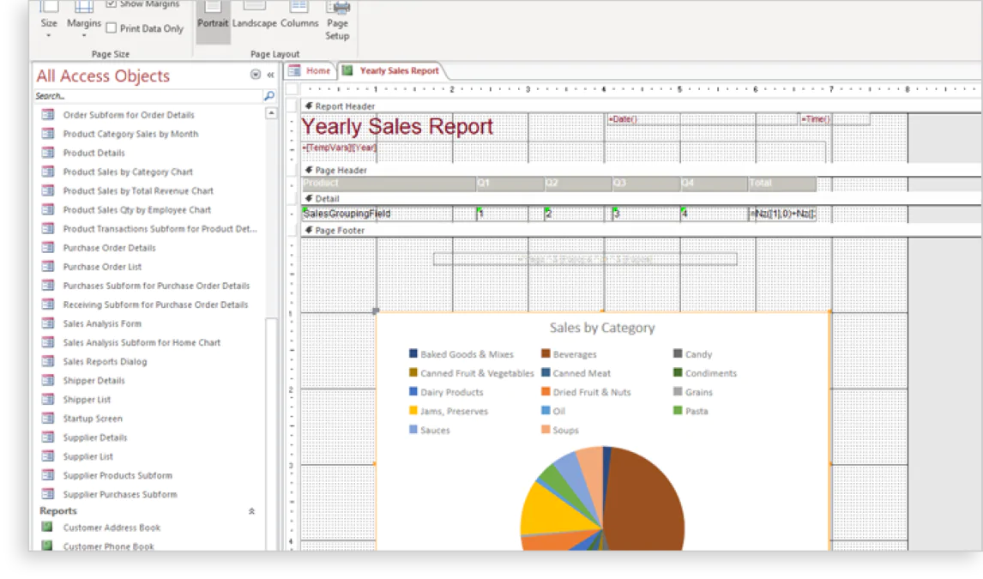
Task: Click the Supplier List form icon
Action: pos(49,455)
